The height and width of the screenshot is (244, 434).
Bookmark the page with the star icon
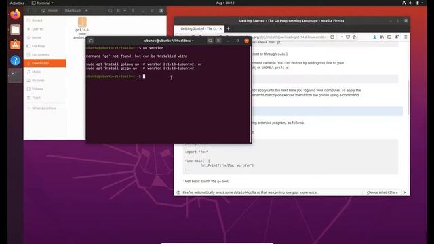(x=354, y=37)
